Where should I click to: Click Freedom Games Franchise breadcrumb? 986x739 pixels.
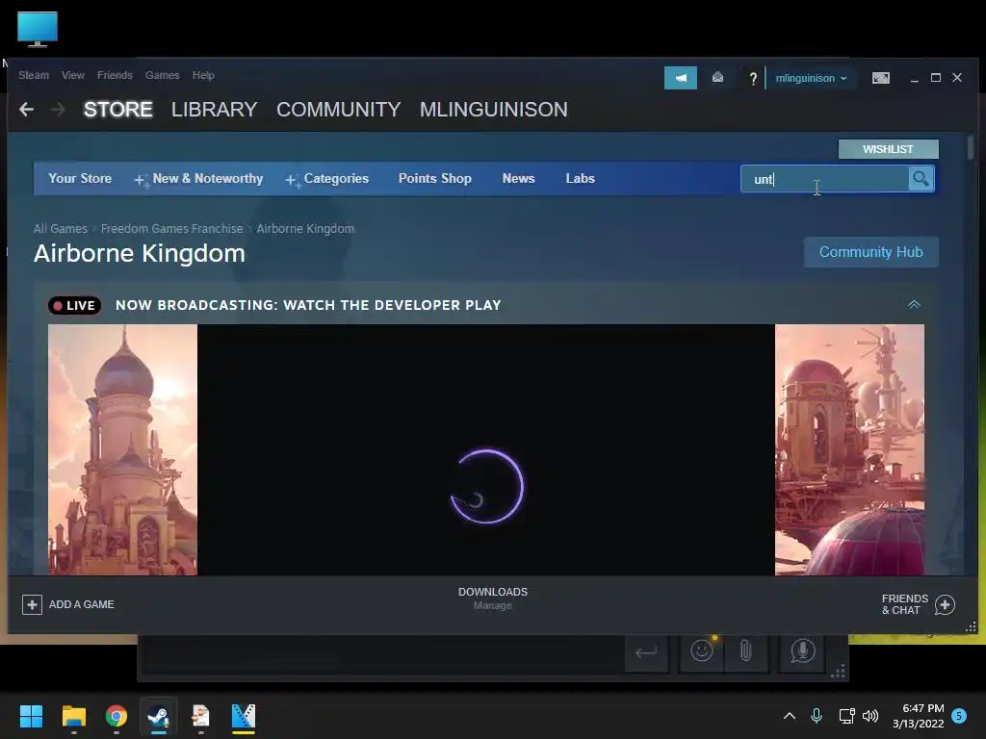click(x=171, y=229)
